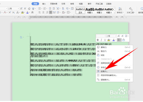Open the mini toolbar font name dropdown
Screen dimensions: 143x102
[105, 36]
